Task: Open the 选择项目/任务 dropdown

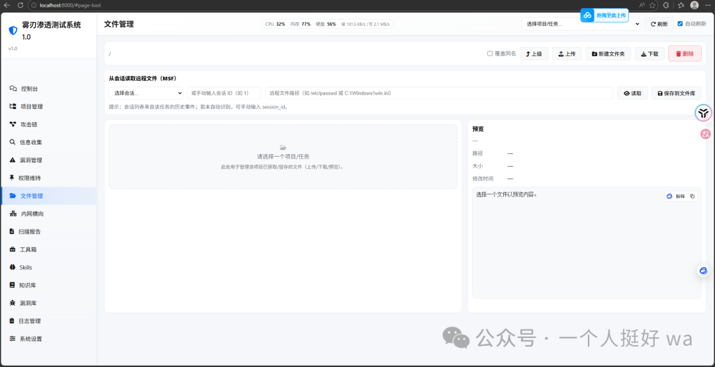Action: [581, 24]
